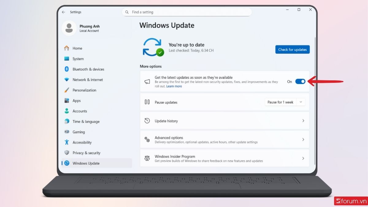
Task: Click the Windows Insider Program icon
Action: coord(147,158)
